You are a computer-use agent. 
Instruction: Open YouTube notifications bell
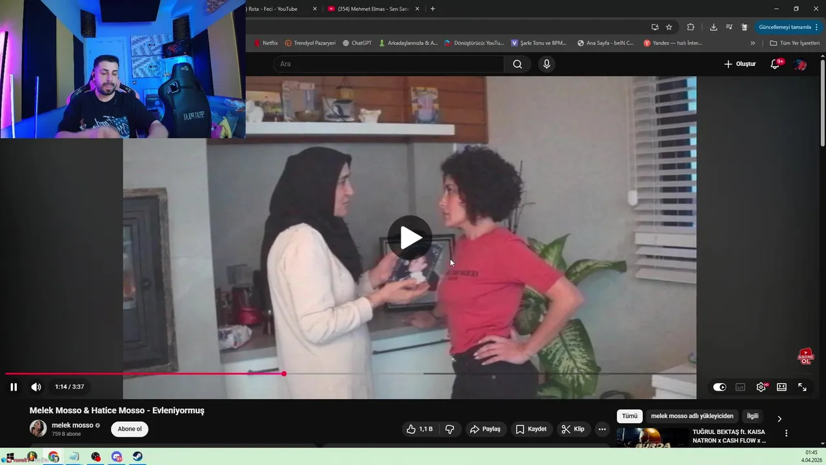(x=776, y=64)
